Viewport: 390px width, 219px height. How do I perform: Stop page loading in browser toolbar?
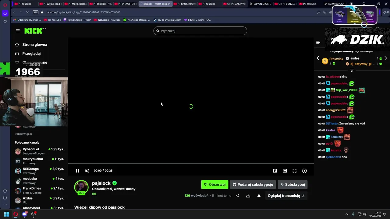tap(27, 12)
